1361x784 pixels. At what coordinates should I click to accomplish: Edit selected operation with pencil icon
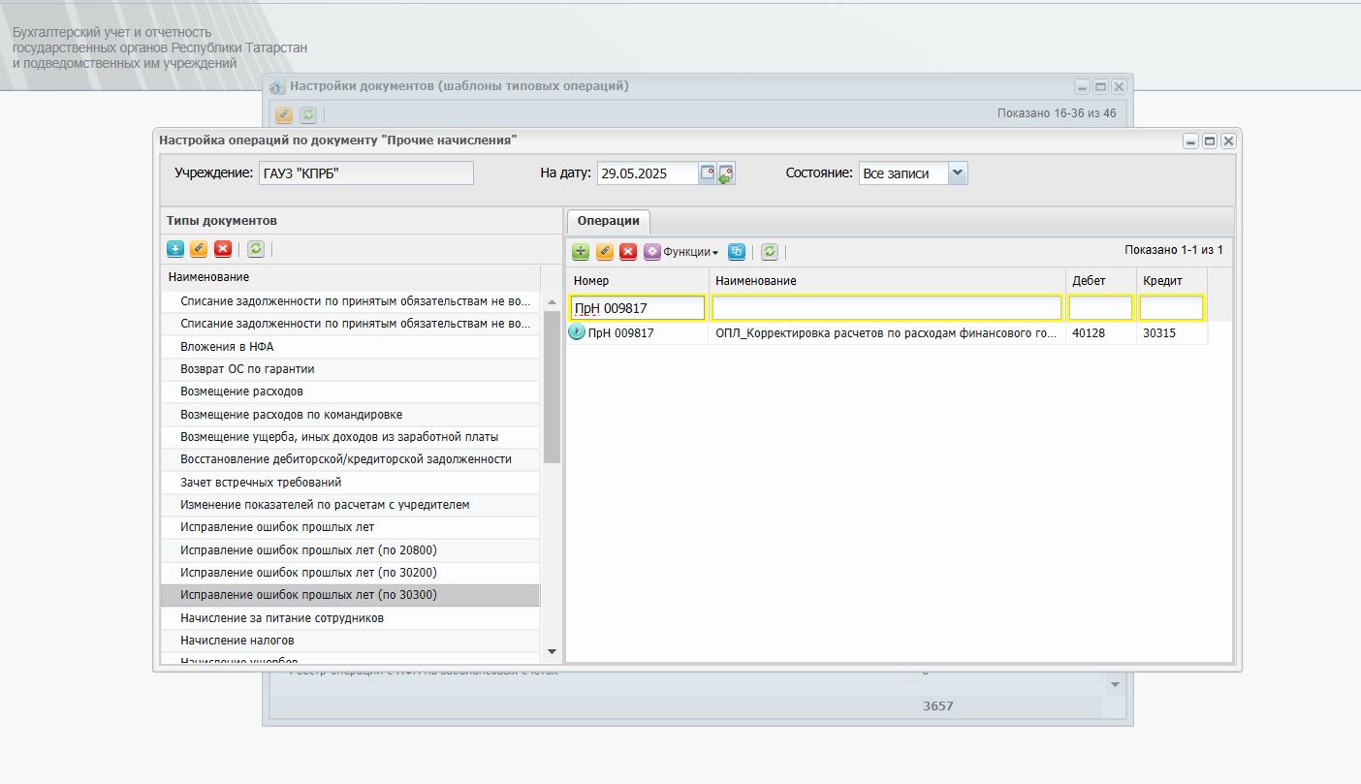[604, 252]
